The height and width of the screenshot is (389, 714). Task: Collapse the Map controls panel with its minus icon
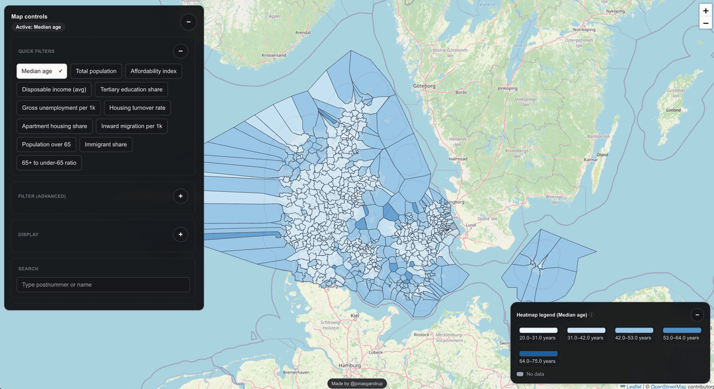coord(188,22)
